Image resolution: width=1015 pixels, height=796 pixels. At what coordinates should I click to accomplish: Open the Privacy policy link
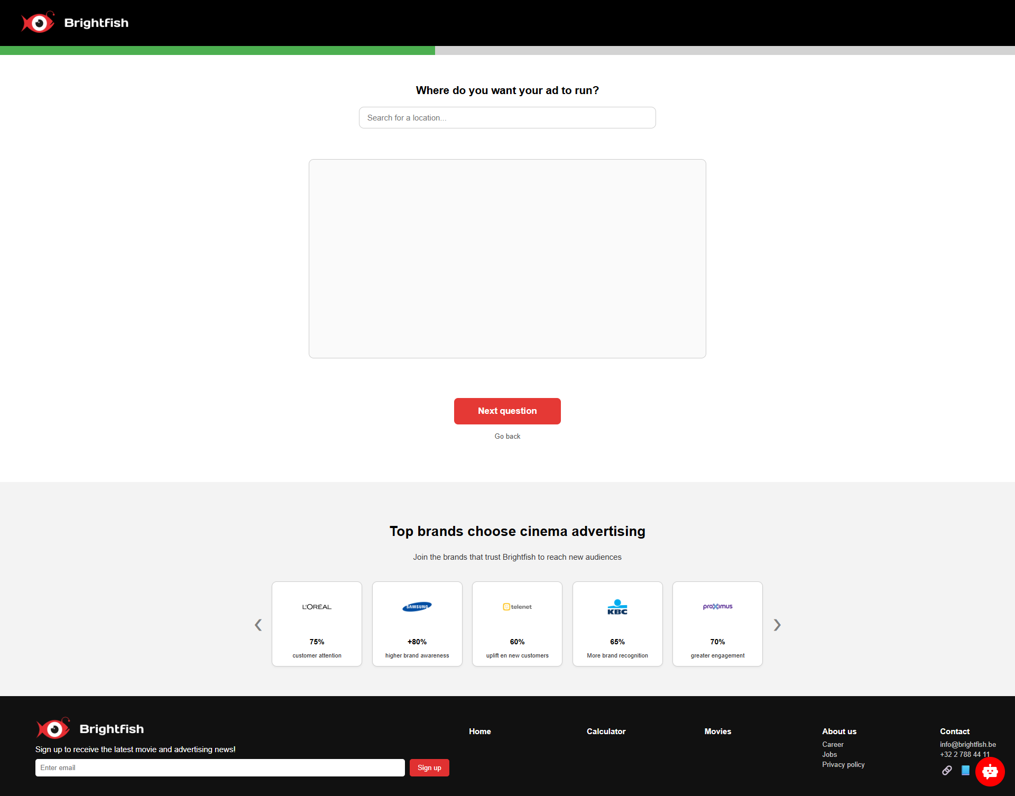pyautogui.click(x=843, y=764)
